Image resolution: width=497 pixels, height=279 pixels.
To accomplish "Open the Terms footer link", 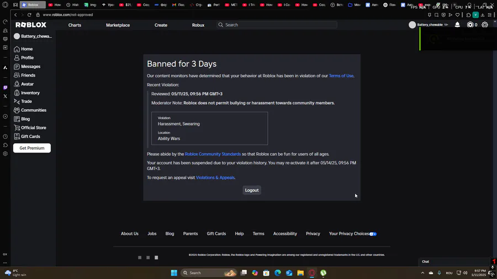I will (258, 233).
